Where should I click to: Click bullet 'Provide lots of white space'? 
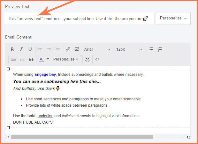pos(67,105)
